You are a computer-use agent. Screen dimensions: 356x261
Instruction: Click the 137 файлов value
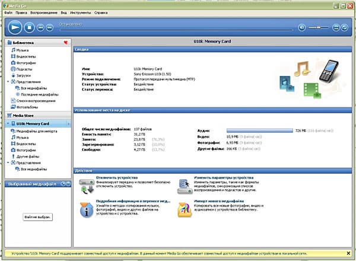coord(143,129)
